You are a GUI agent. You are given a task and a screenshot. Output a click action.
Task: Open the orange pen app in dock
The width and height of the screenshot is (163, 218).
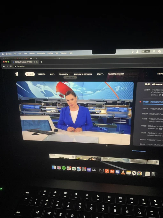(x=107, y=171)
